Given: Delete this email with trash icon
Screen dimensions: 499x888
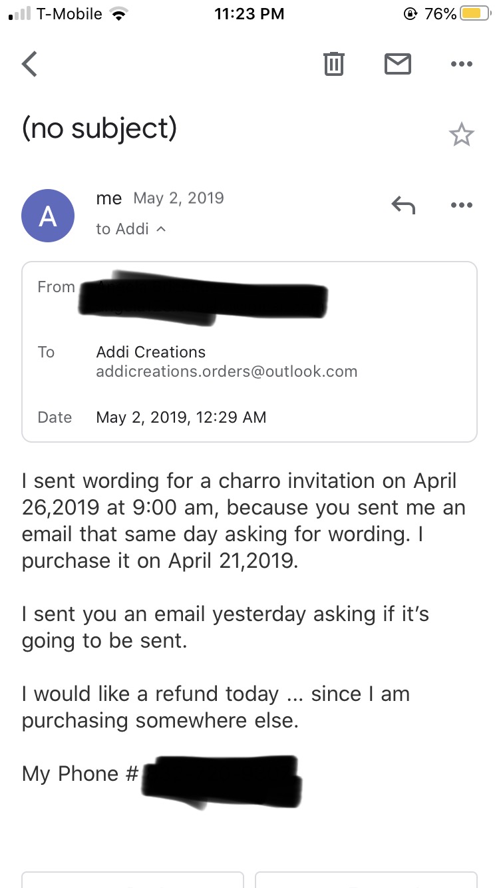Looking at the screenshot, I should click(333, 64).
